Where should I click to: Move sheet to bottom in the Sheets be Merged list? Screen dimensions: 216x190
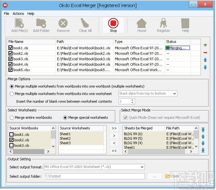[203, 150]
